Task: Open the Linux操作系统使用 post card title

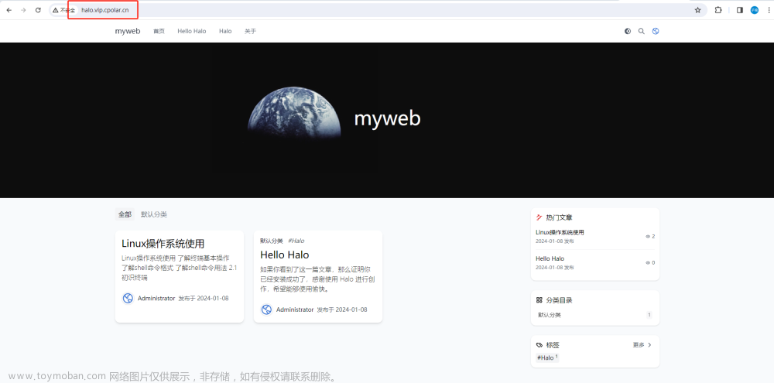Action: point(163,244)
